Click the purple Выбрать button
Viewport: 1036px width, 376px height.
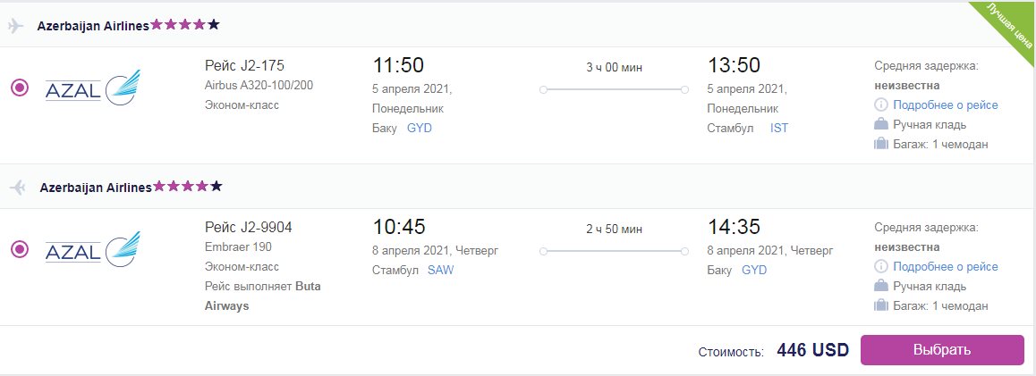(x=941, y=349)
